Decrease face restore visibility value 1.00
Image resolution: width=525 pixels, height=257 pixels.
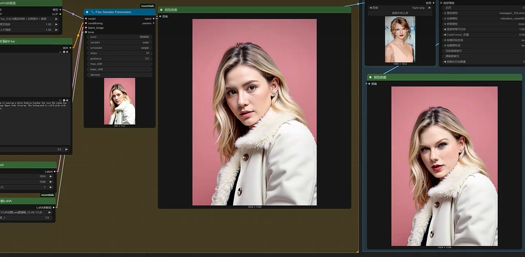[445, 29]
